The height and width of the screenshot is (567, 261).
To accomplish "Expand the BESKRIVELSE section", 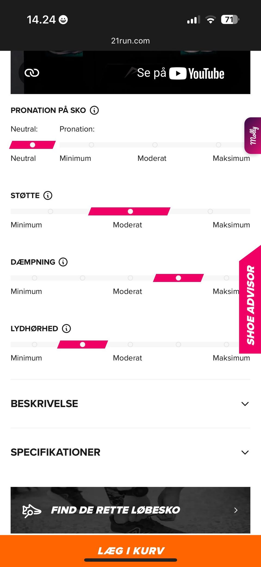I will click(x=244, y=404).
